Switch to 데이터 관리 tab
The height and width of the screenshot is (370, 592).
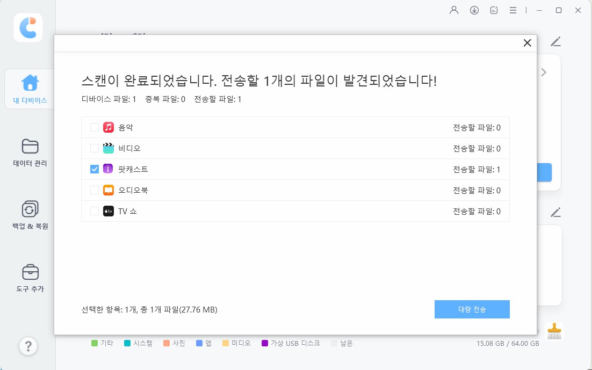point(30,153)
